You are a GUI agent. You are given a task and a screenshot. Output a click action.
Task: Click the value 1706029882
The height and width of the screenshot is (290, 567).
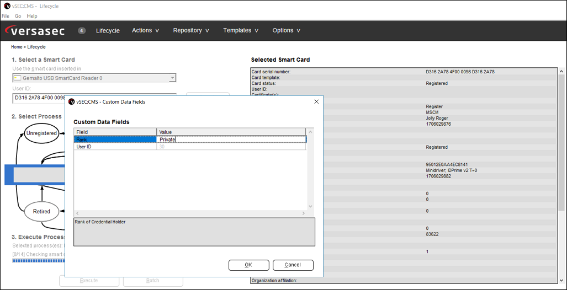coord(438,176)
